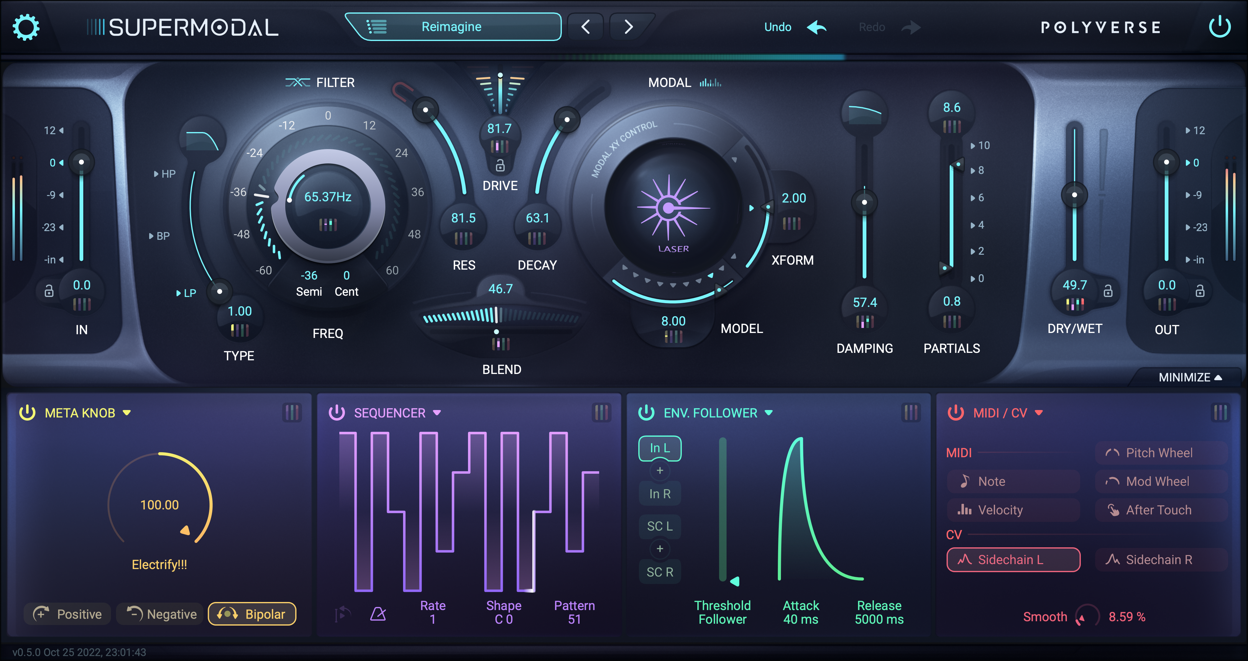Select Negative meta knob mode

tap(160, 614)
